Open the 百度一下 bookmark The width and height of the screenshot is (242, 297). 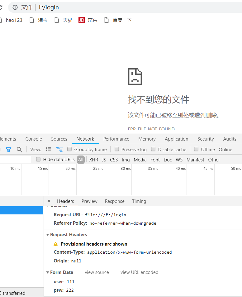point(118,20)
